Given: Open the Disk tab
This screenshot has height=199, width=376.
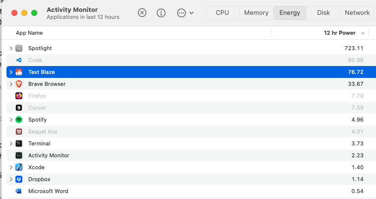Looking at the screenshot, I should tap(323, 13).
